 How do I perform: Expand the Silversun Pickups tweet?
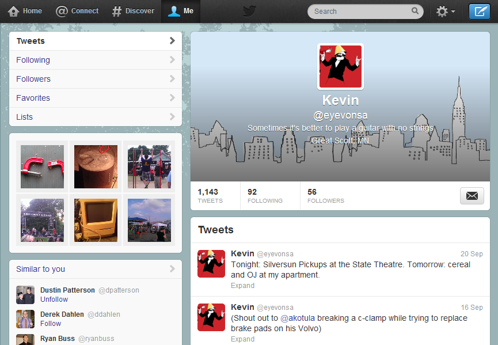coord(242,286)
